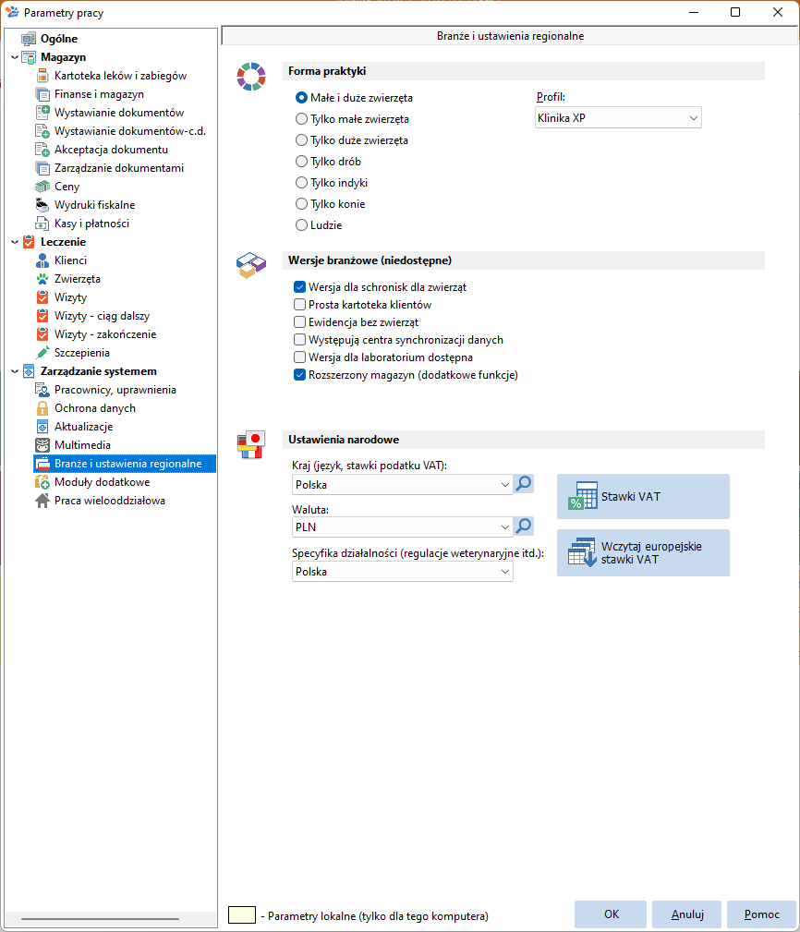Toggle Rozszerzony magazyn checkbox
The width and height of the screenshot is (800, 932).
pos(299,375)
